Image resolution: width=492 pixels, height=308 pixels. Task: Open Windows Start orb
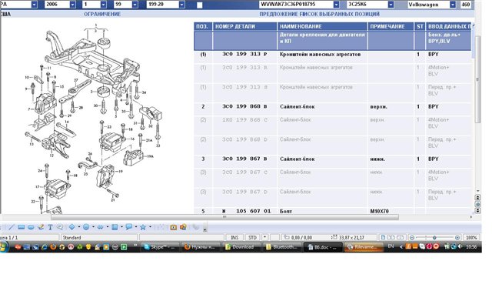(x=4, y=247)
